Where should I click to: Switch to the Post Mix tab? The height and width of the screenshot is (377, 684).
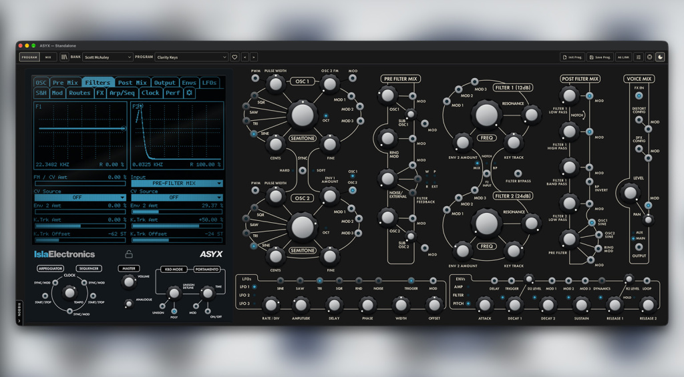point(132,82)
